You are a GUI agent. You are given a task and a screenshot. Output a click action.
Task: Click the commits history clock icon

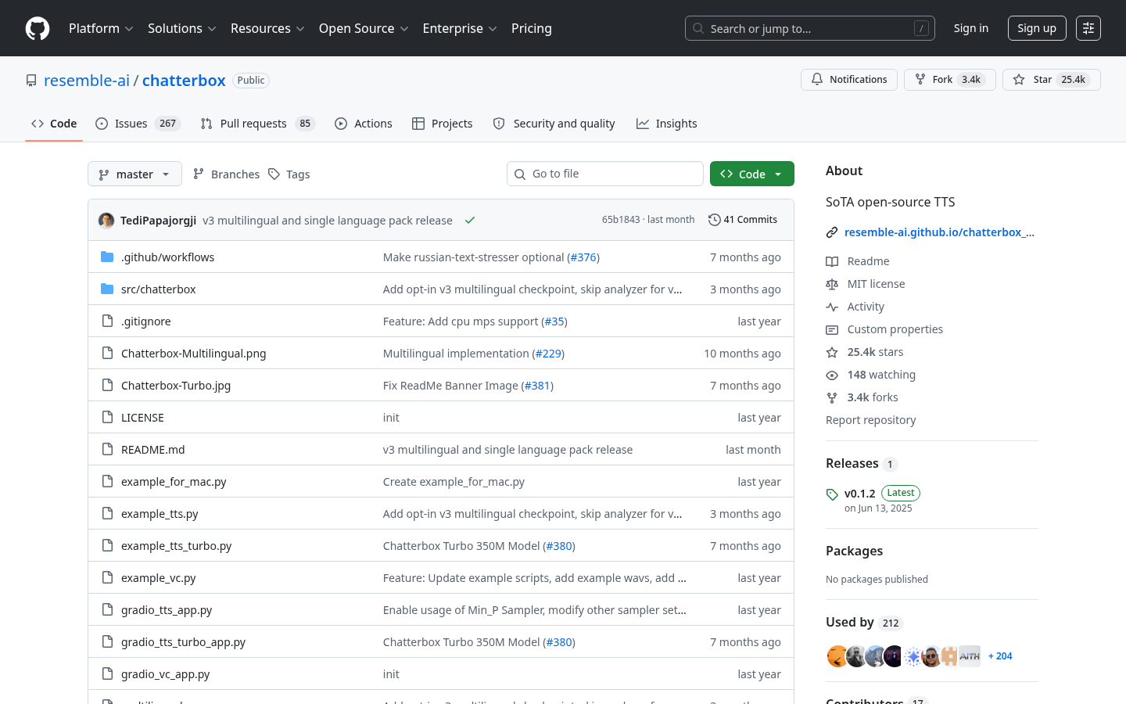(714, 220)
